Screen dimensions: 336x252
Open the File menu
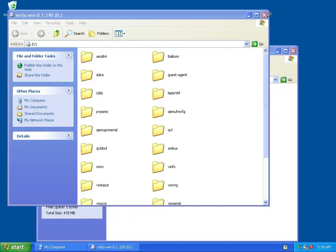14,23
